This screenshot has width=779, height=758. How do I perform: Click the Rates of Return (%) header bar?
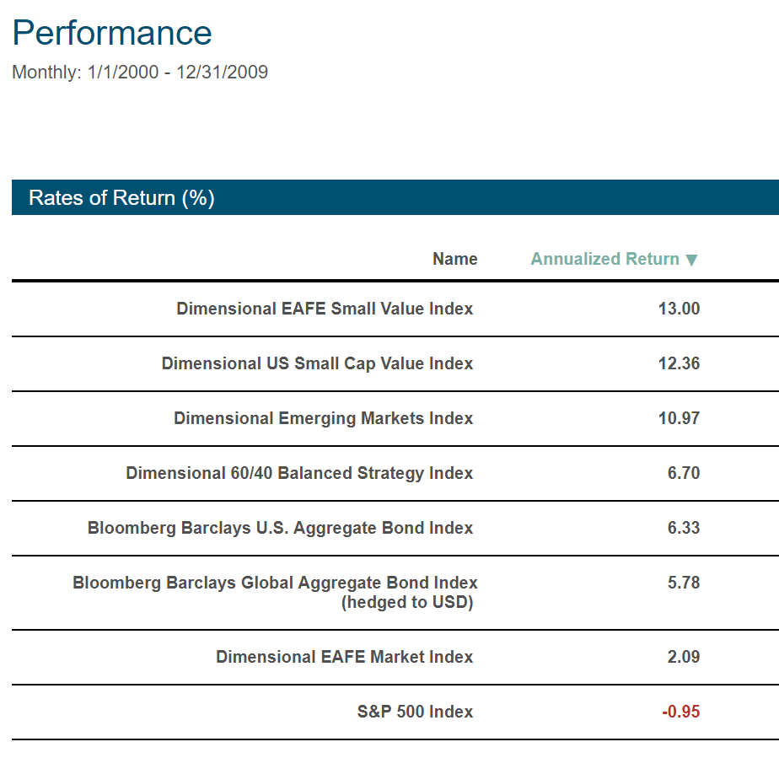tap(395, 197)
